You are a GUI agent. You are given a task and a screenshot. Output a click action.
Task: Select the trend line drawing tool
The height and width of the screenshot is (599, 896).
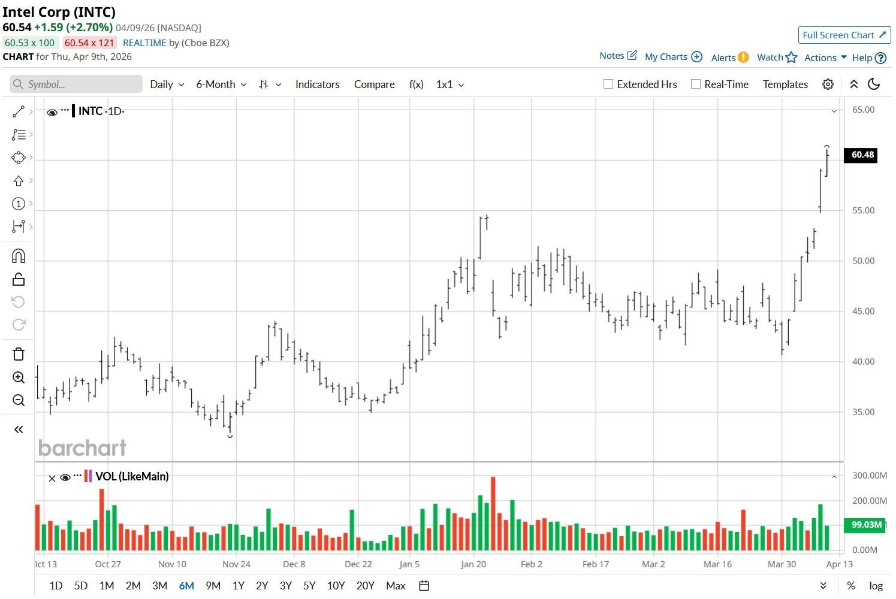coord(19,111)
